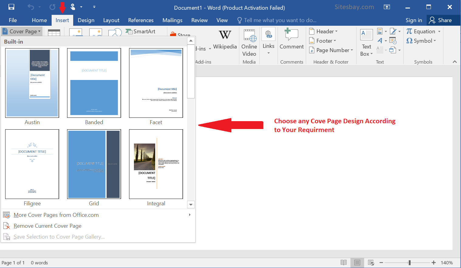461x268 pixels.
Task: Switch to the Review tab
Action: pos(200,20)
